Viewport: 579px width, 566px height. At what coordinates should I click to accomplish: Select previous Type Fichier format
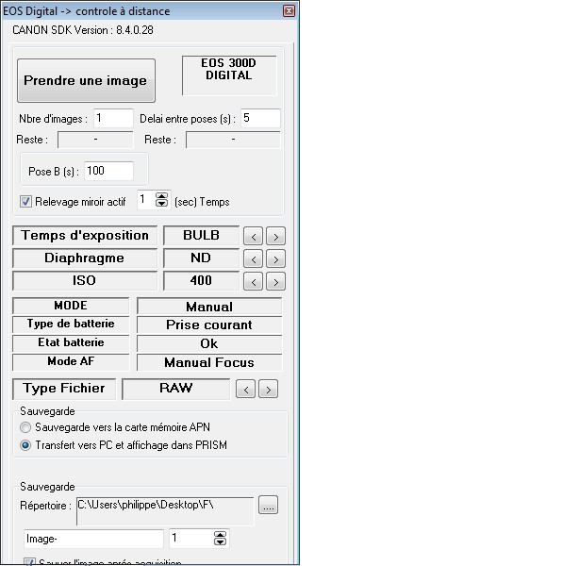[x=245, y=389]
